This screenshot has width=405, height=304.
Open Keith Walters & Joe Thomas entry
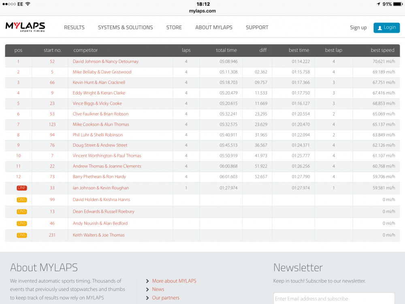click(x=99, y=235)
